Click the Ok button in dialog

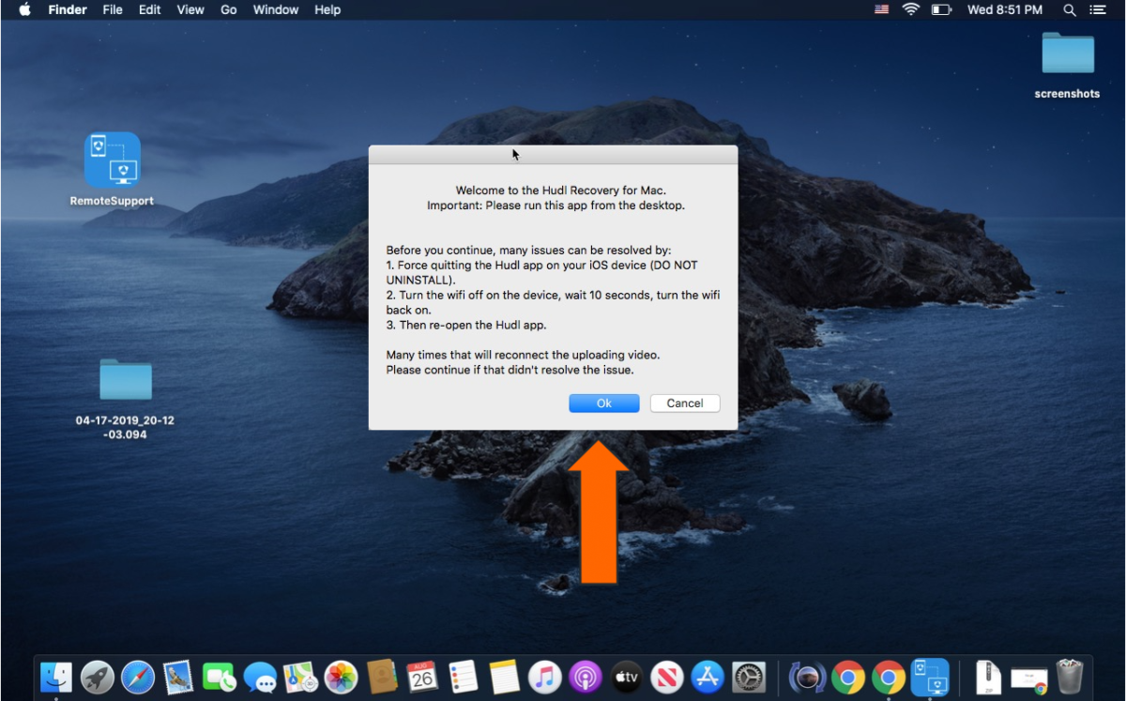point(603,404)
